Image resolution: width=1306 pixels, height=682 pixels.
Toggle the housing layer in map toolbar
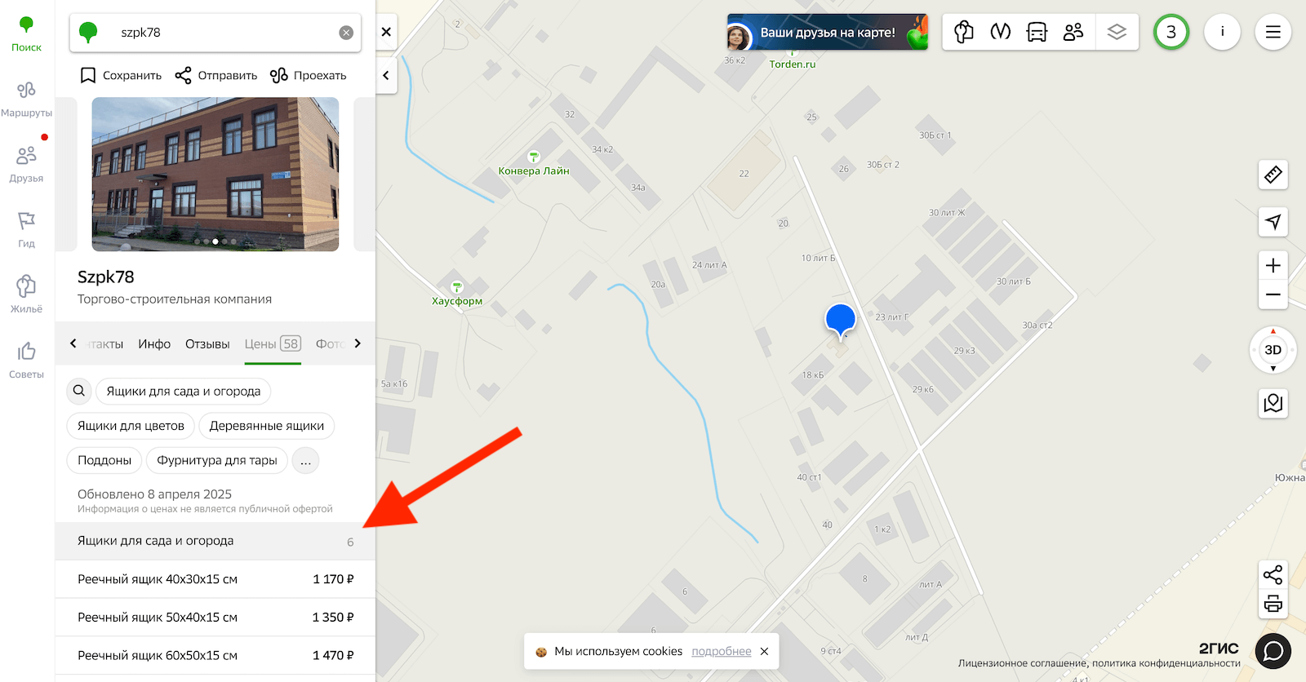(964, 32)
